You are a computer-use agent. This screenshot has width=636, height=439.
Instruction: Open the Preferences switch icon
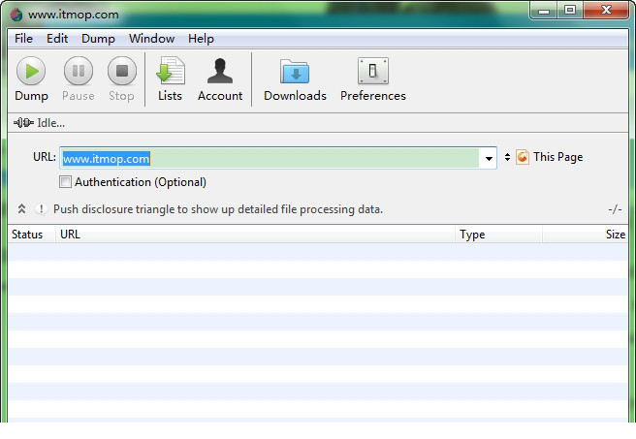(372, 71)
